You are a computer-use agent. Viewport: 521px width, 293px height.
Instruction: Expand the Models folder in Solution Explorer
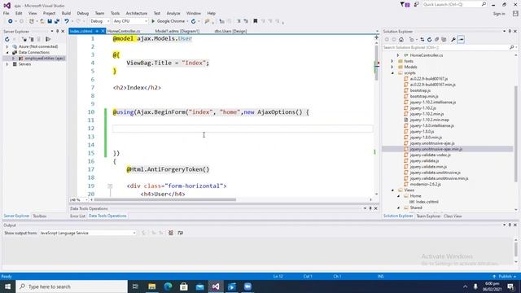(392, 67)
